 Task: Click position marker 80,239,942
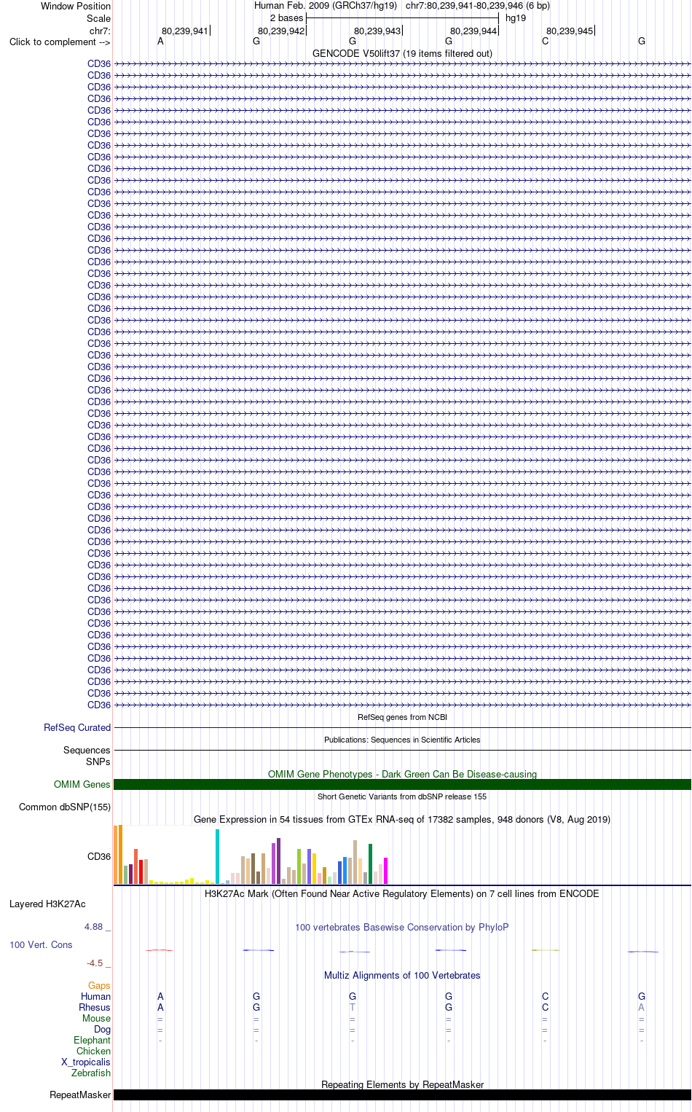point(281,31)
